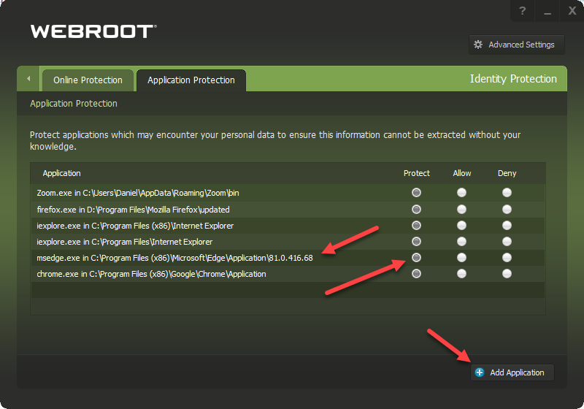The height and width of the screenshot is (409, 584).
Task: Set chrome.exe to Allow
Action: coord(461,274)
